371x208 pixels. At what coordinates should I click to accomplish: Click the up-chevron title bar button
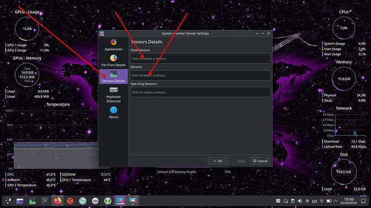263,33
